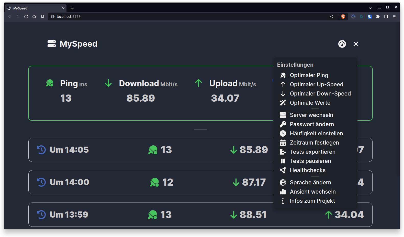Click the upload value 34.07 in summary

pos(225,98)
